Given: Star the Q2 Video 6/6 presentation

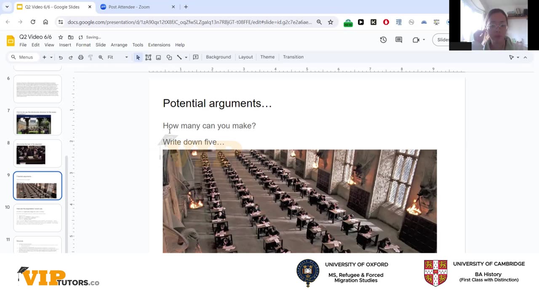Looking at the screenshot, I should [x=61, y=37].
